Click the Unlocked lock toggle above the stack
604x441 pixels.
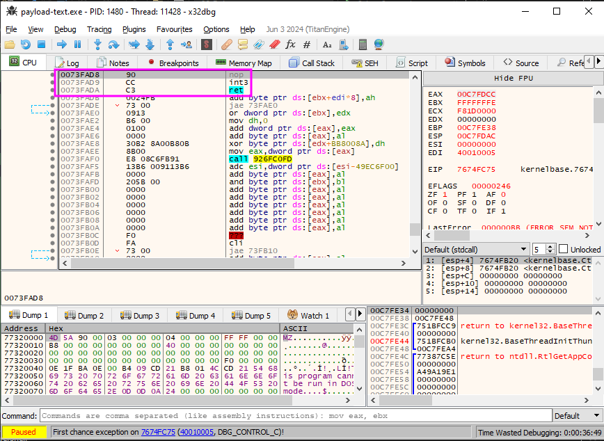pos(564,249)
